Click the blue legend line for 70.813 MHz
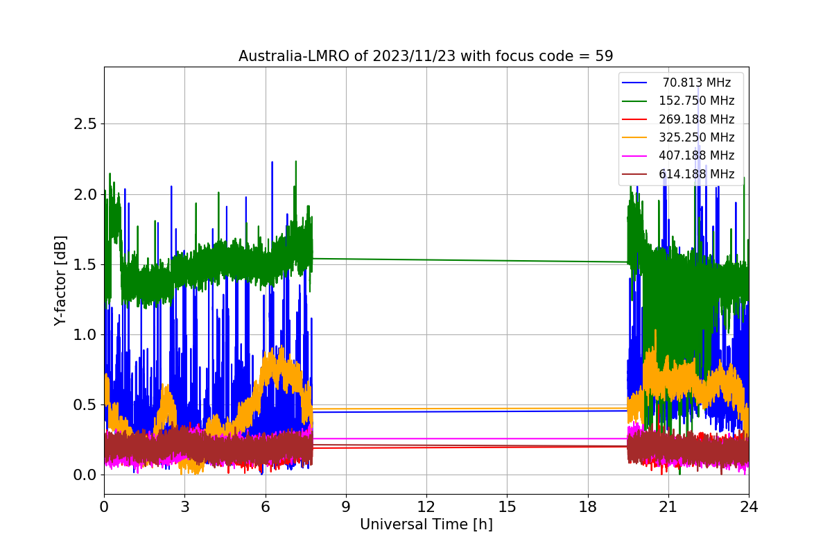 (x=635, y=83)
